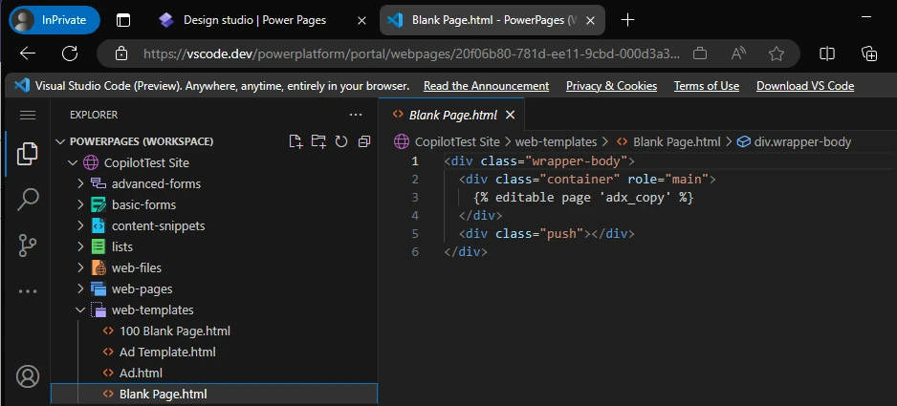Refresh the explorer file tree
The width and height of the screenshot is (897, 406).
341,141
